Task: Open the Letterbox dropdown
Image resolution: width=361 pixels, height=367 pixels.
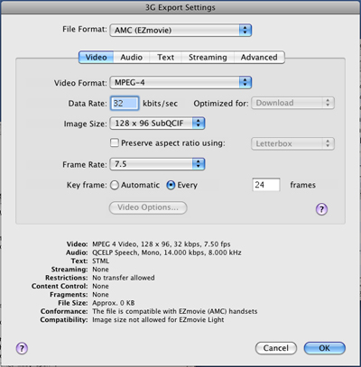Action: tap(292, 143)
